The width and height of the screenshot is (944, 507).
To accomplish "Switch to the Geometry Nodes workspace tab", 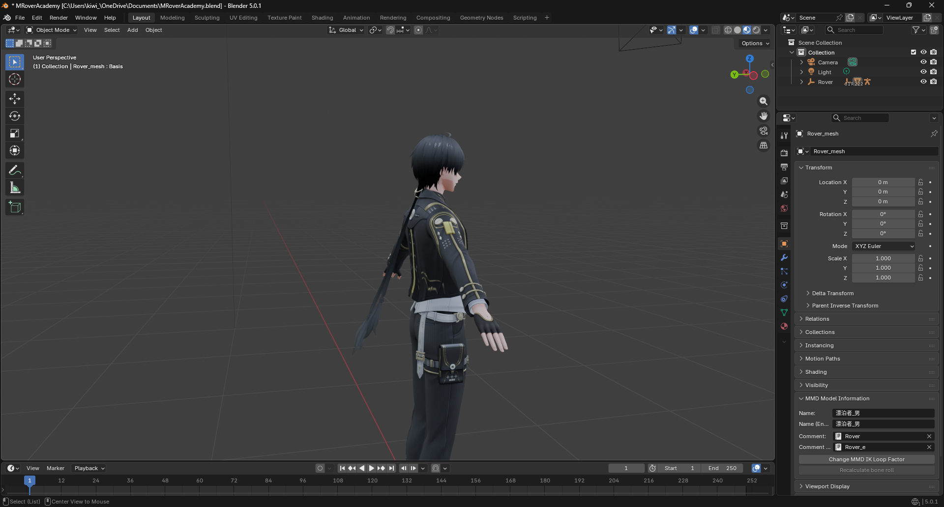I will 481,18.
